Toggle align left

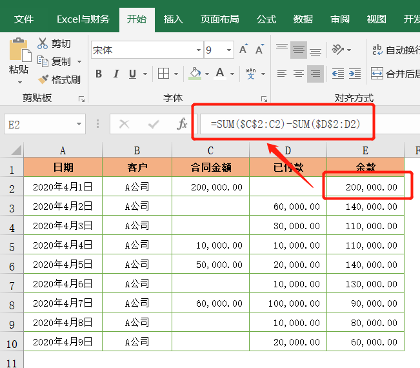pos(282,74)
